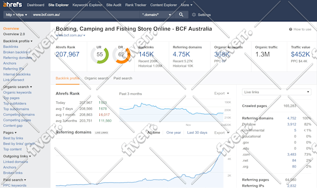Switch to the Backlink profile tab

[68, 78]
